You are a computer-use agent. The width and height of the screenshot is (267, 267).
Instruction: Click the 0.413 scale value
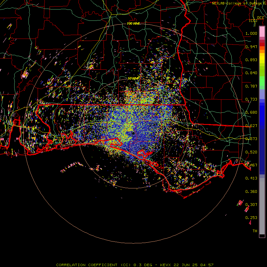(251, 178)
